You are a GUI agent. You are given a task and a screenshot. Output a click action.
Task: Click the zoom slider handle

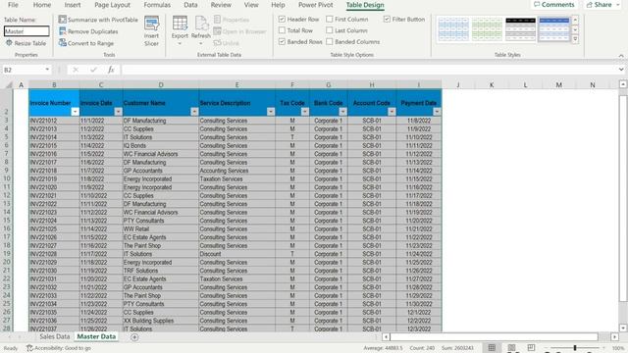click(575, 348)
